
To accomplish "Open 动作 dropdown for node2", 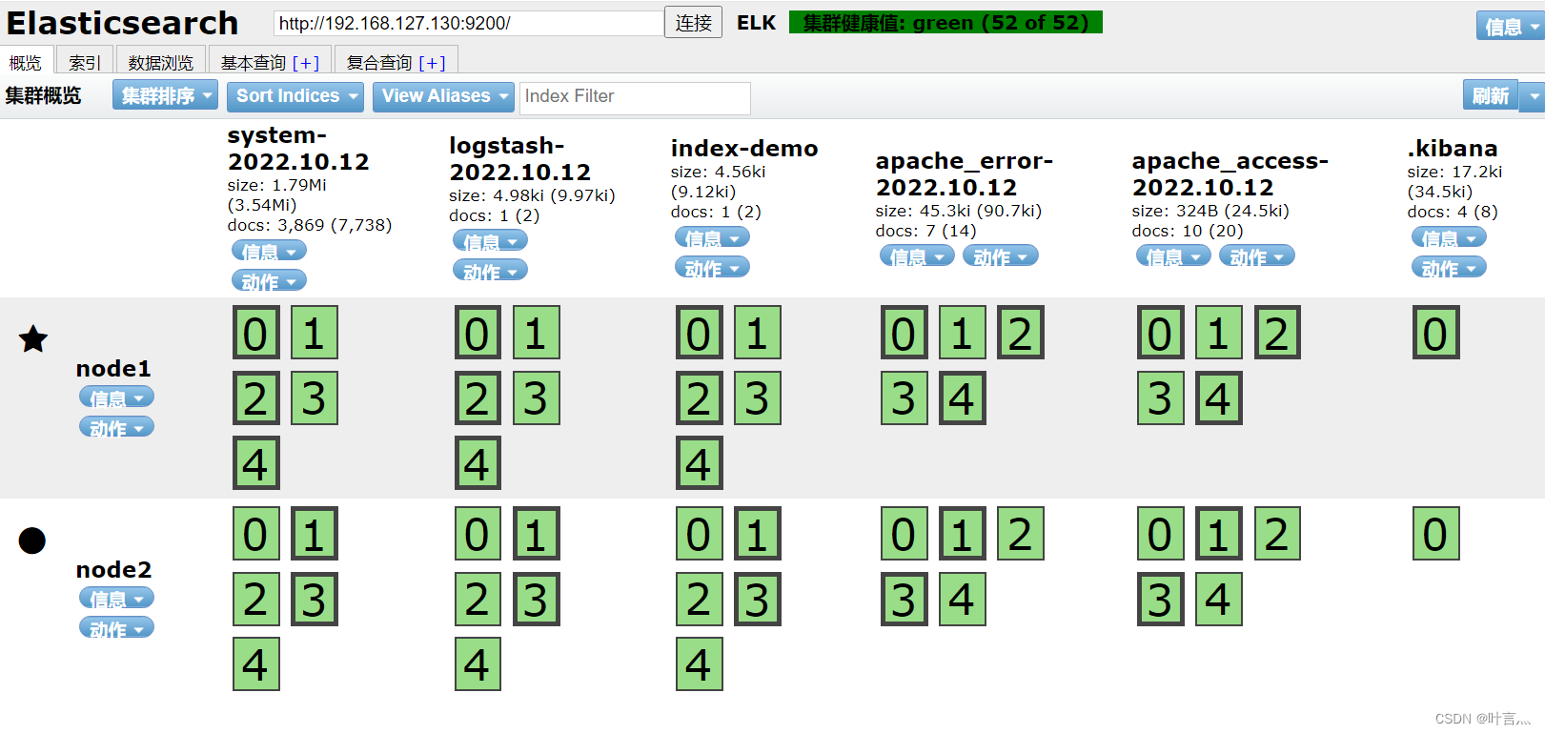I will click(x=116, y=628).
